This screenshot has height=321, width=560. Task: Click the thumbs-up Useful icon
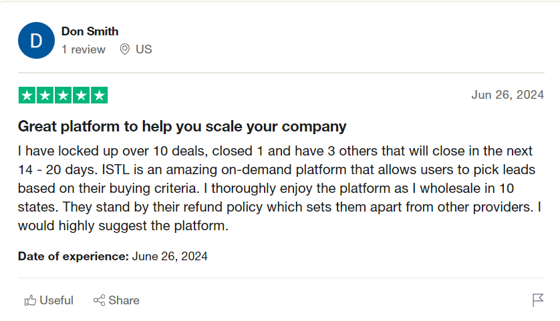30,300
